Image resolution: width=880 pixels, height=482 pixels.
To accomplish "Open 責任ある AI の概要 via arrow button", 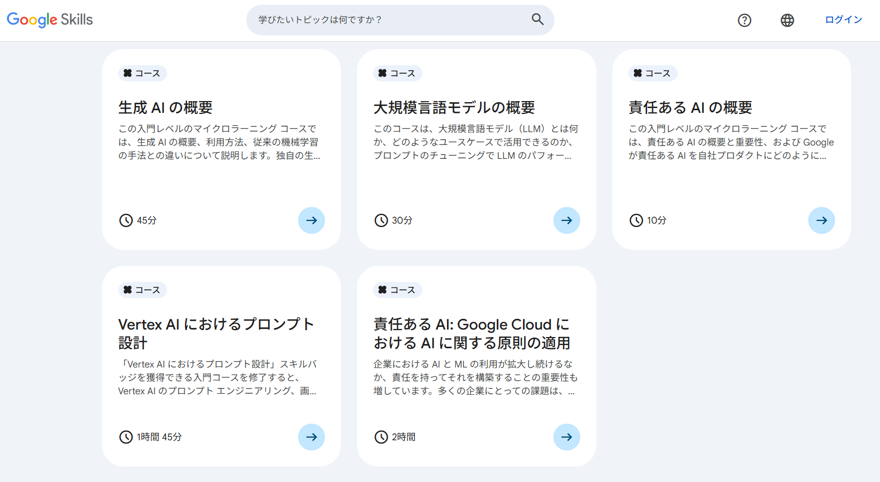I will point(822,220).
